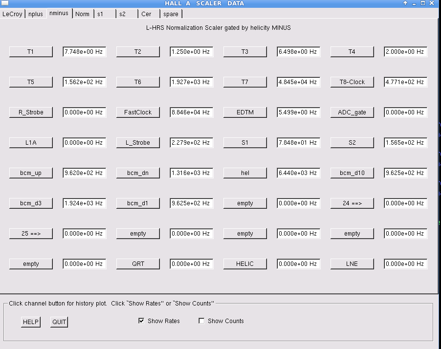
Task: Click the L_Strobe button
Action: click(138, 143)
